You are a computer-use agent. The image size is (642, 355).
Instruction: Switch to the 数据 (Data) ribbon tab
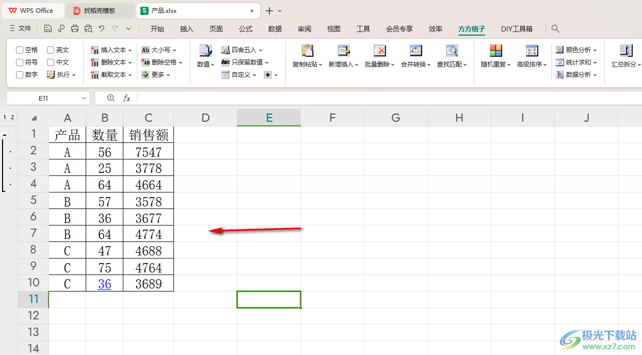[275, 29]
